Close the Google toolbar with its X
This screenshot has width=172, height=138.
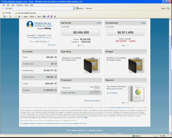(x=3, y=8)
